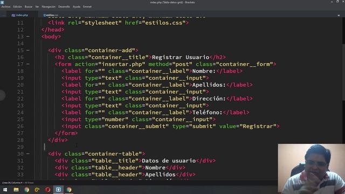Open the Emmet menu

[x=87, y=6]
